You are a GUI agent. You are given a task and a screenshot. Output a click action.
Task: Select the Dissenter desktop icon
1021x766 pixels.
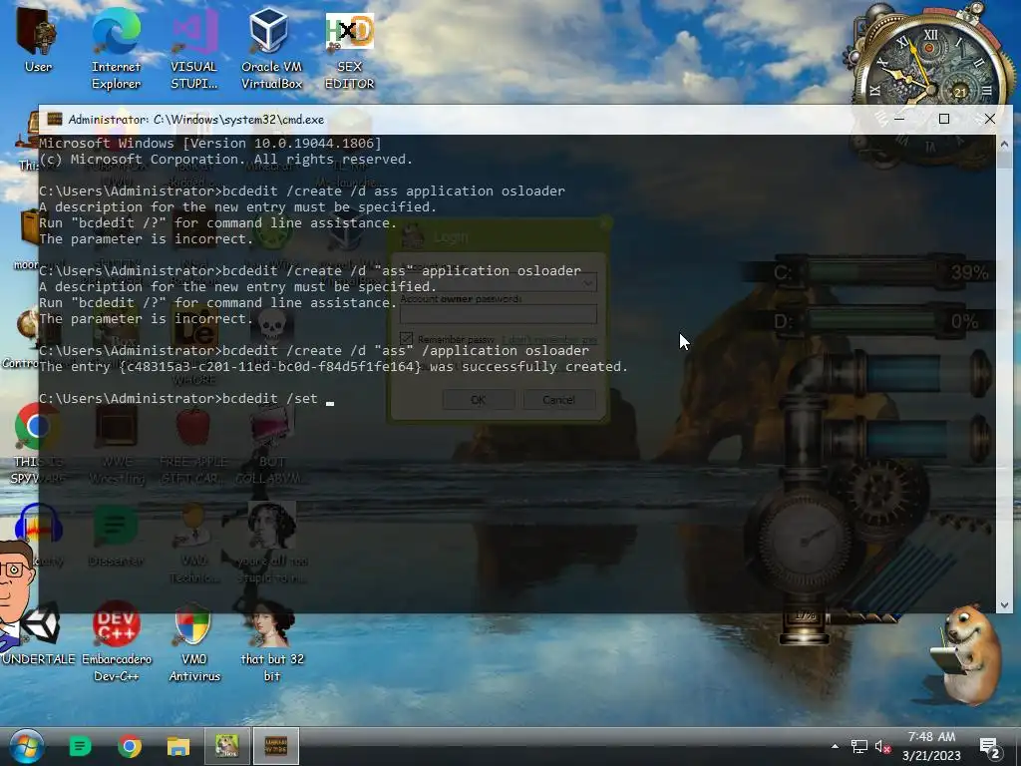click(116, 535)
